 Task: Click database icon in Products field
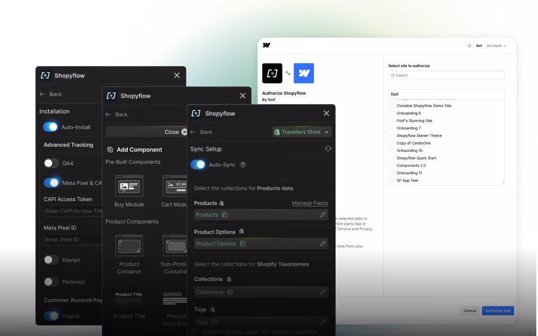[225, 214]
